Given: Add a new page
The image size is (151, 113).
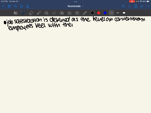Looking at the screenshot, I should pos(136,6).
